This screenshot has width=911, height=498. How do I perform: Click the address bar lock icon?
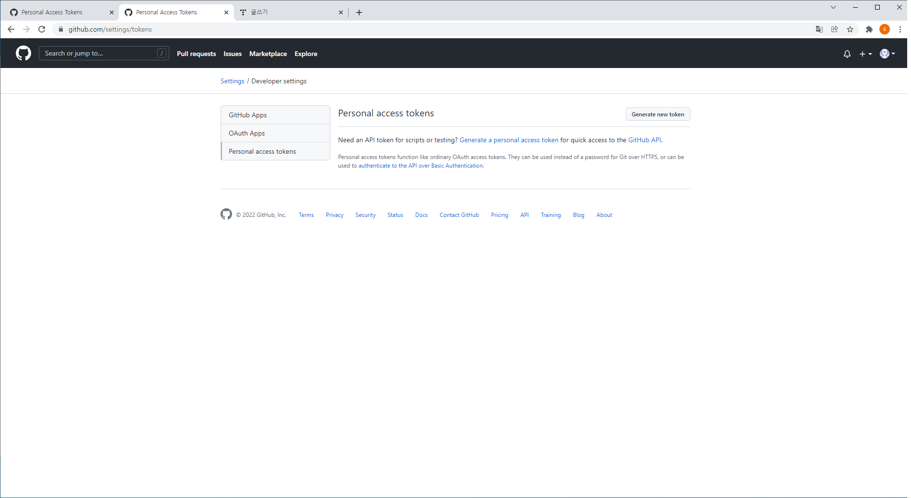(x=61, y=29)
